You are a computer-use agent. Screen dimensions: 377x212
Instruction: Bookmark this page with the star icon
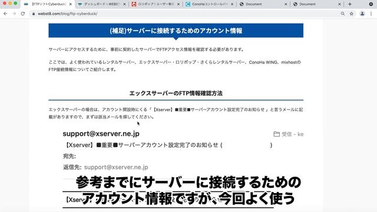(352, 14)
